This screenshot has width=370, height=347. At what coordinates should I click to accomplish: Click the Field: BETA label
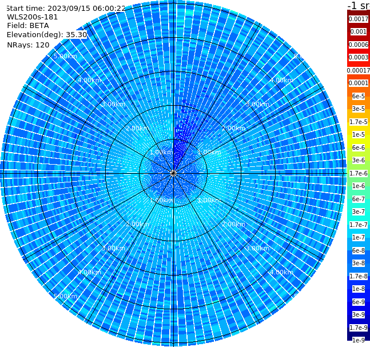coord(28,26)
